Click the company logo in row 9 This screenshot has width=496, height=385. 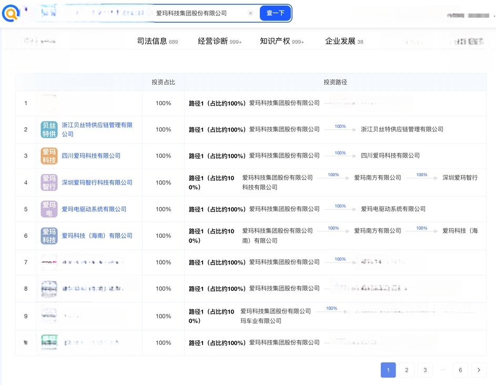click(x=49, y=316)
